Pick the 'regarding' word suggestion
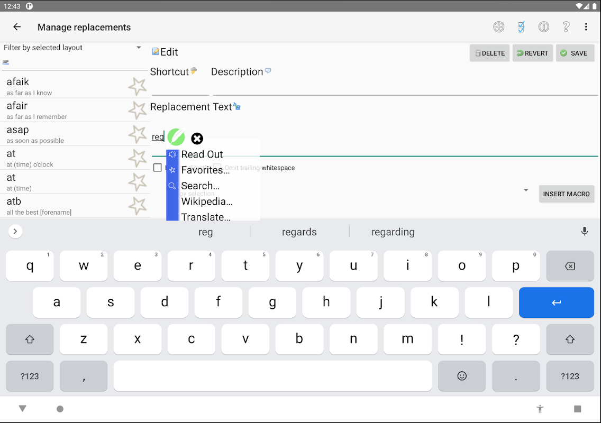The height and width of the screenshot is (423, 601). 393,232
